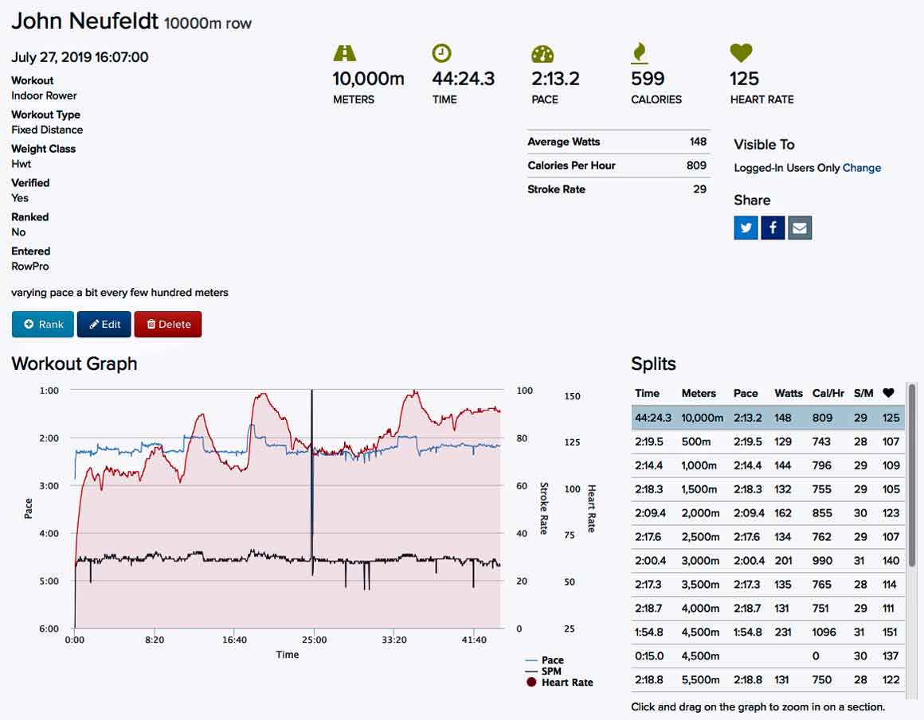924x720 pixels.
Task: Toggle the Heart Rate series in legend
Action: (x=560, y=683)
